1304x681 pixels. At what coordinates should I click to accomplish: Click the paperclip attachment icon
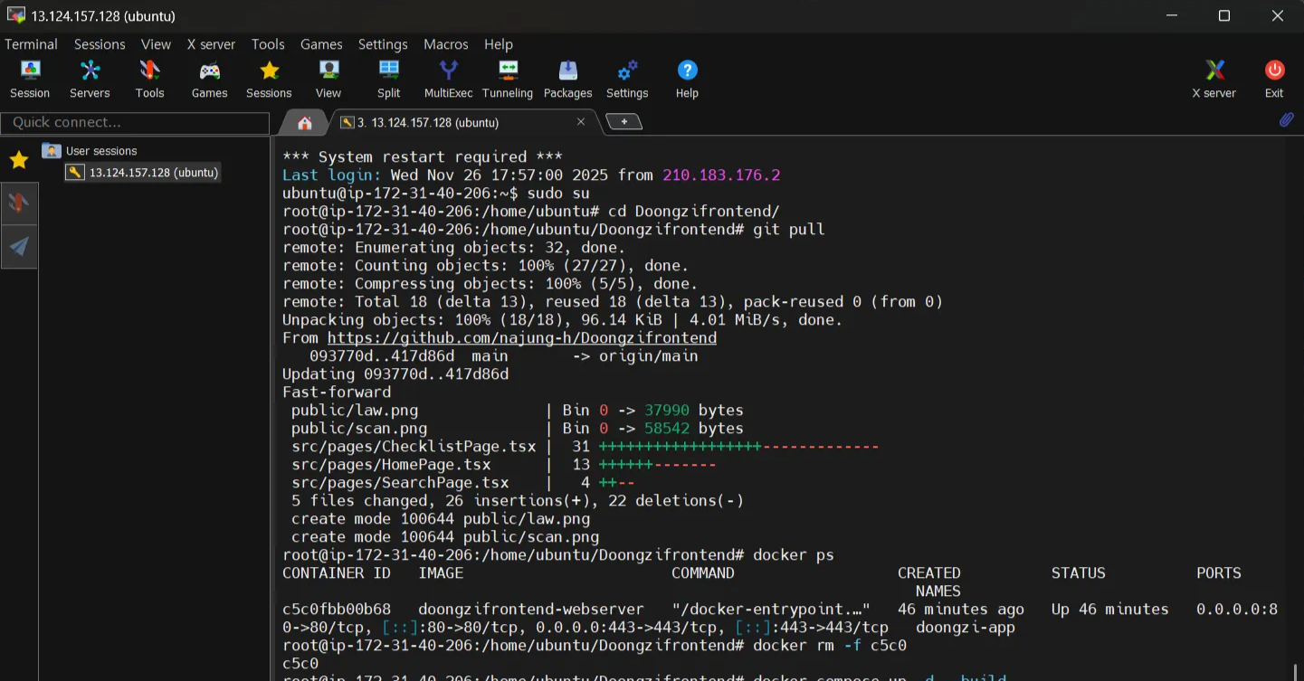[1286, 119]
